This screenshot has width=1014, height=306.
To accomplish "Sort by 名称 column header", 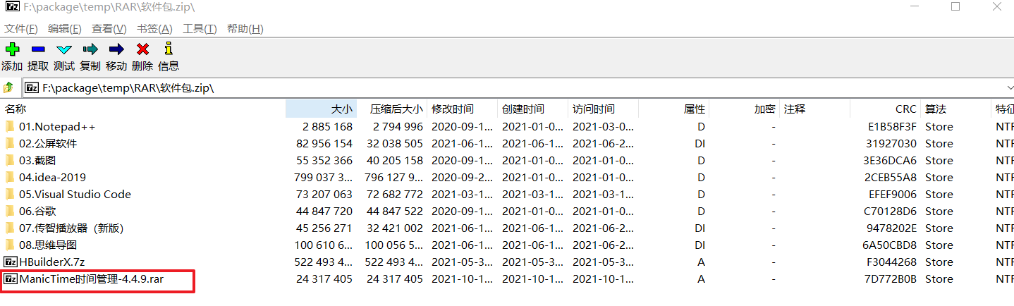I will coord(16,109).
